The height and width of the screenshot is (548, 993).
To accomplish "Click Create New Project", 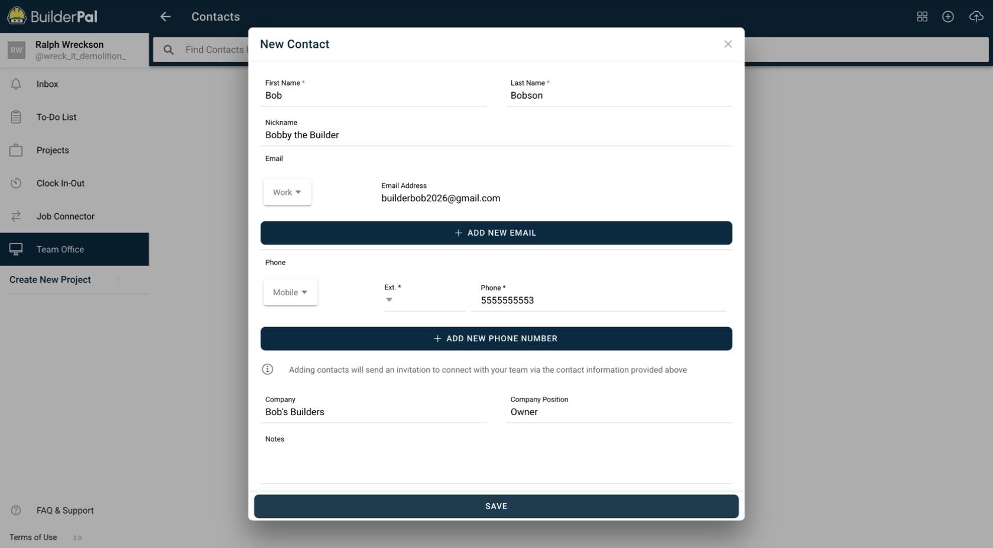I will tap(50, 280).
